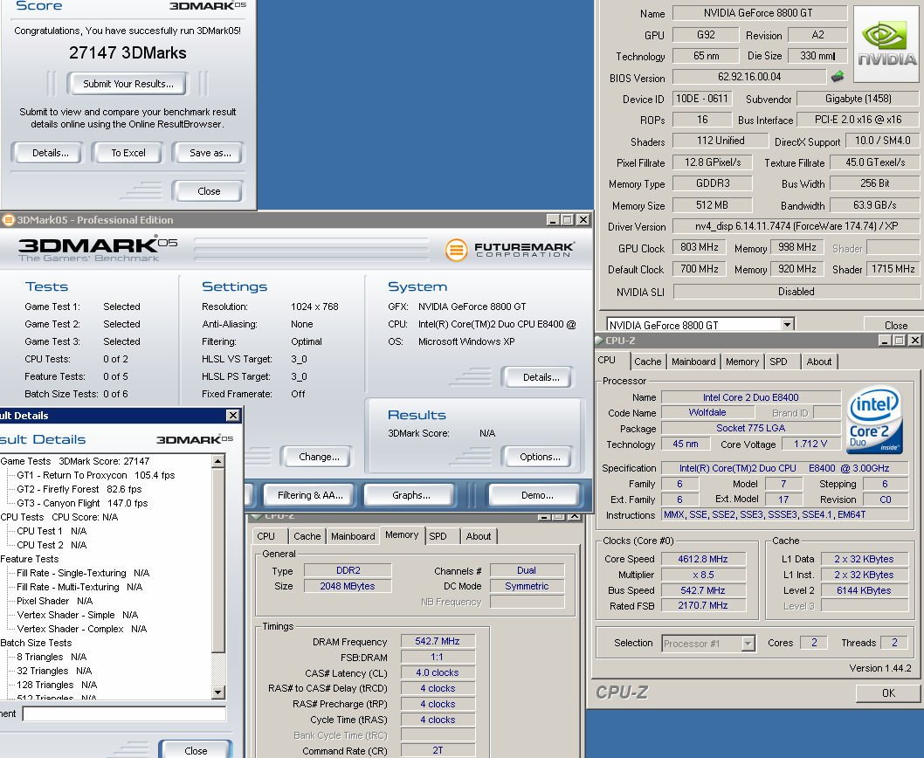Viewport: 924px width, 758px height.
Task: Select About tab in rear CPU-Z window
Action: [479, 536]
